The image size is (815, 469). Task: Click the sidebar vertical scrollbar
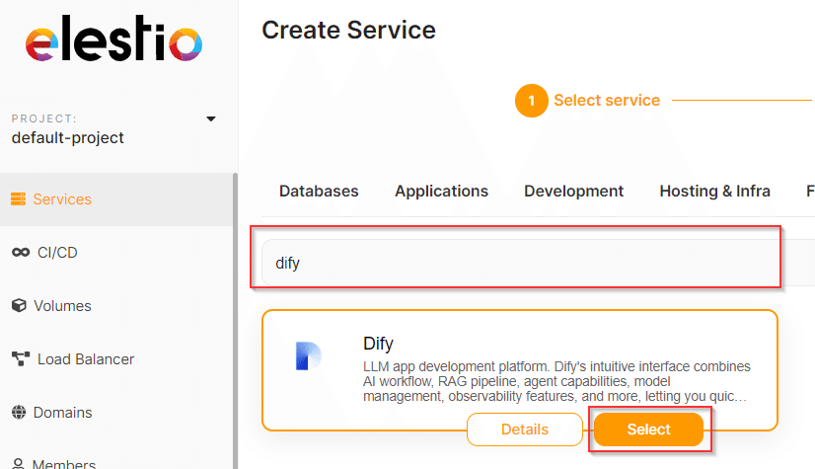235,321
